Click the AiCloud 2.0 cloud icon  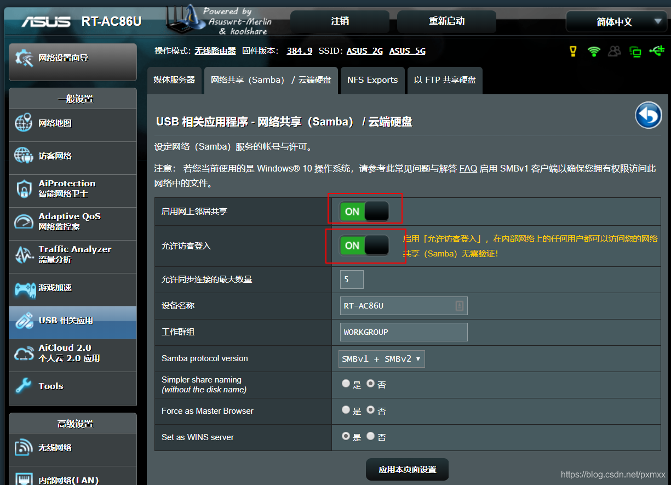click(x=24, y=353)
